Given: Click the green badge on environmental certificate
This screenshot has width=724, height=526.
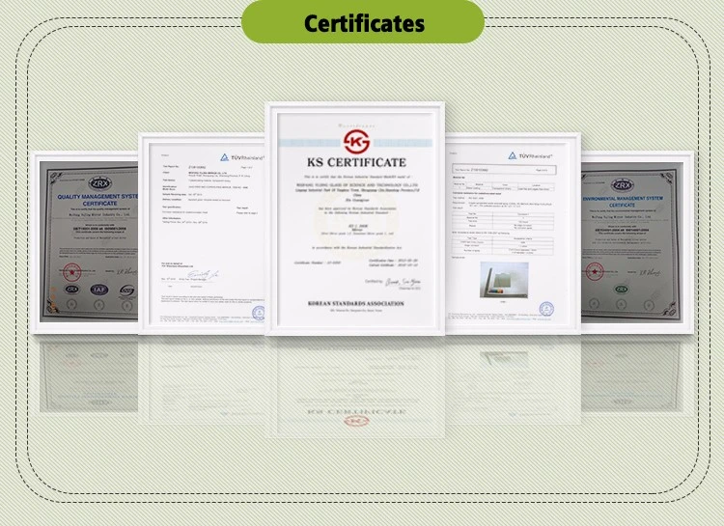Looking at the screenshot, I should click(x=621, y=290).
